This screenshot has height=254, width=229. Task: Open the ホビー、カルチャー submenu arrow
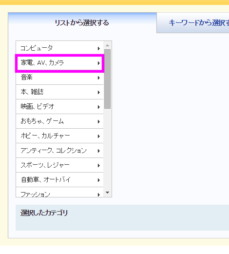(x=99, y=136)
